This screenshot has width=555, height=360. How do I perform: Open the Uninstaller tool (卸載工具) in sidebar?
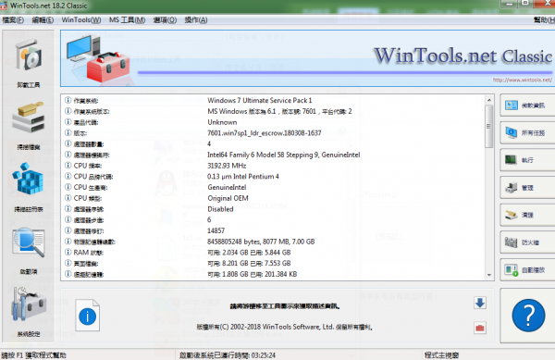(x=29, y=62)
